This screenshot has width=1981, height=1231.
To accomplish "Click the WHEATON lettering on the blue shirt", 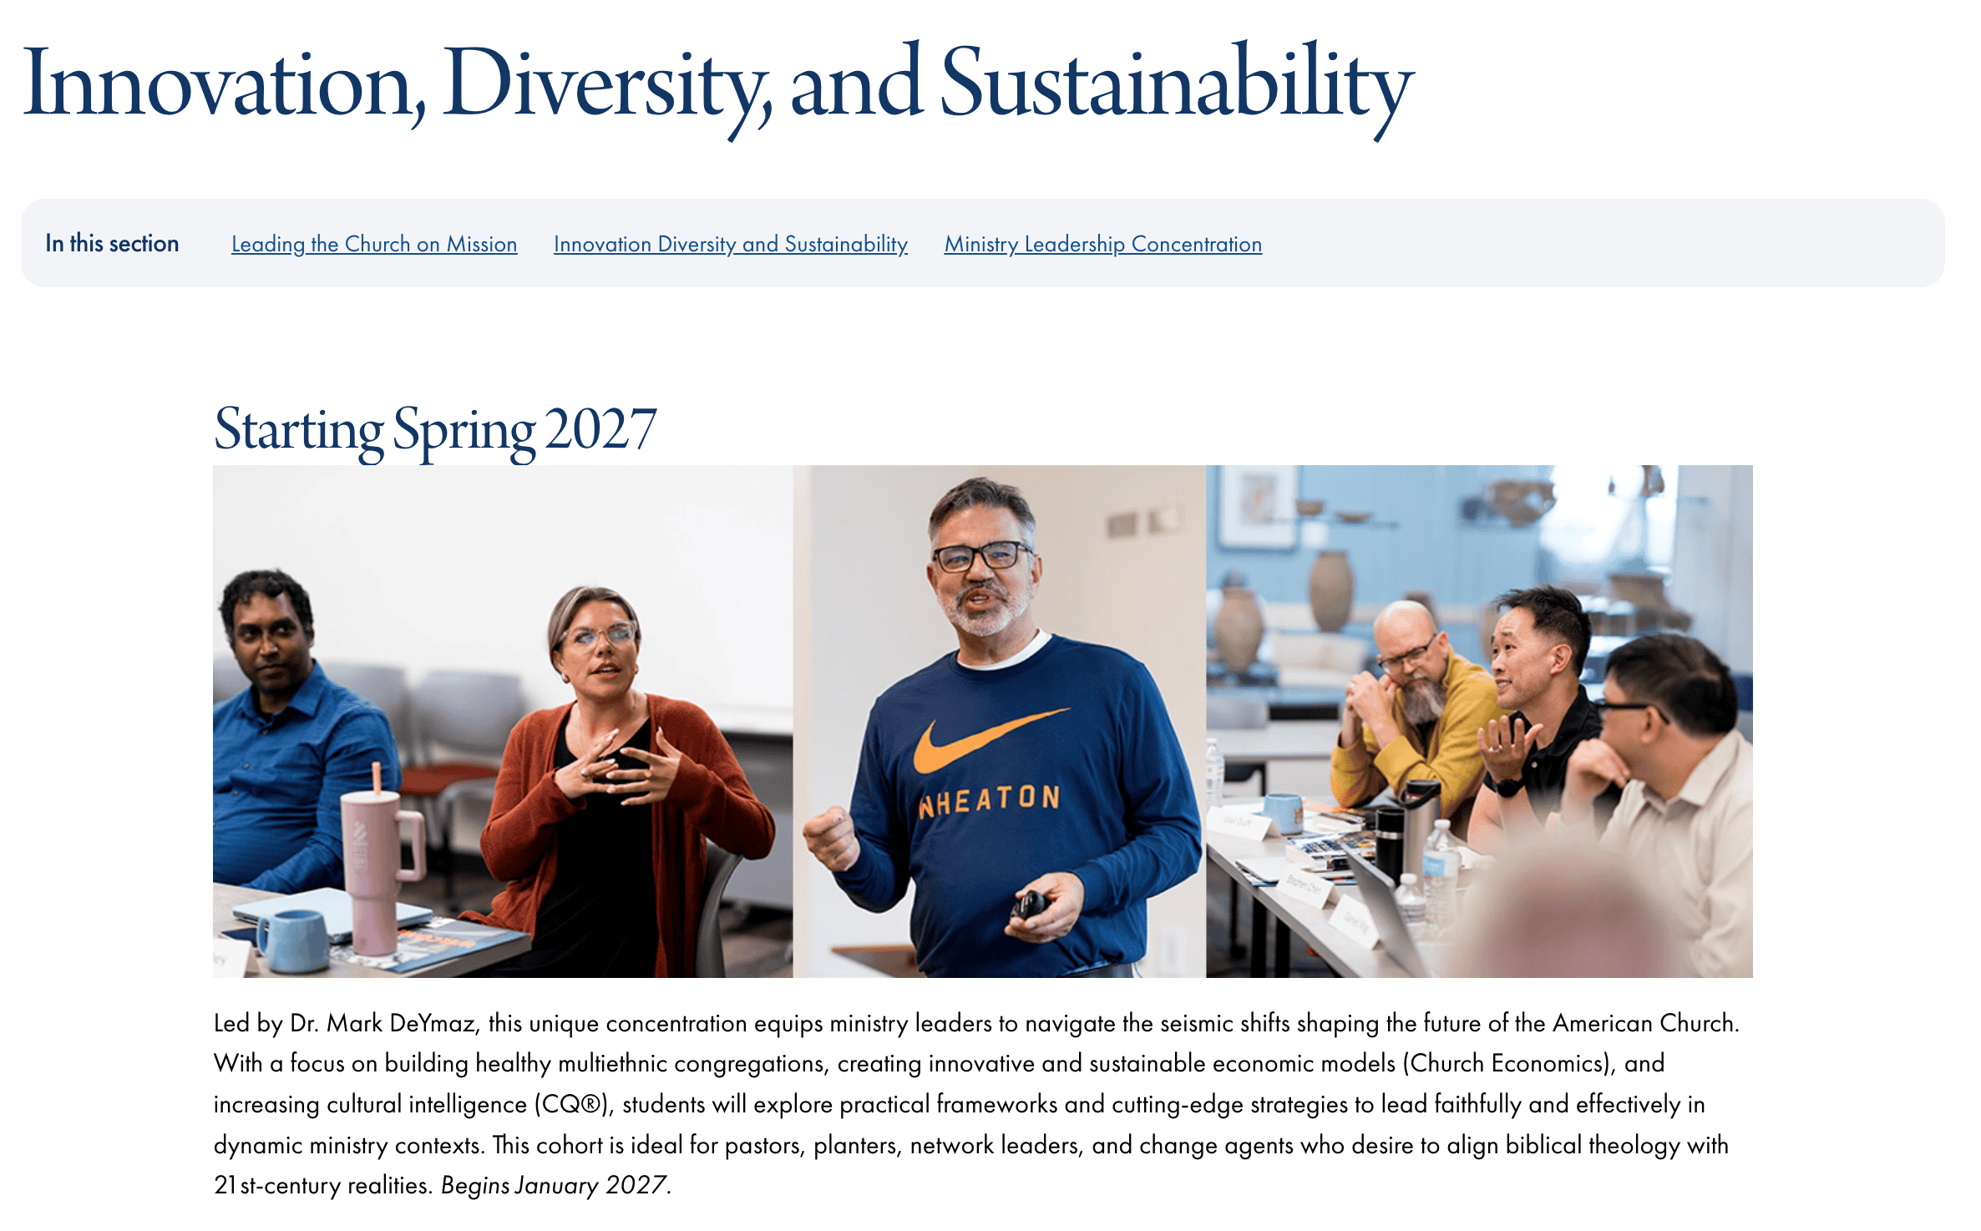I will click(989, 800).
